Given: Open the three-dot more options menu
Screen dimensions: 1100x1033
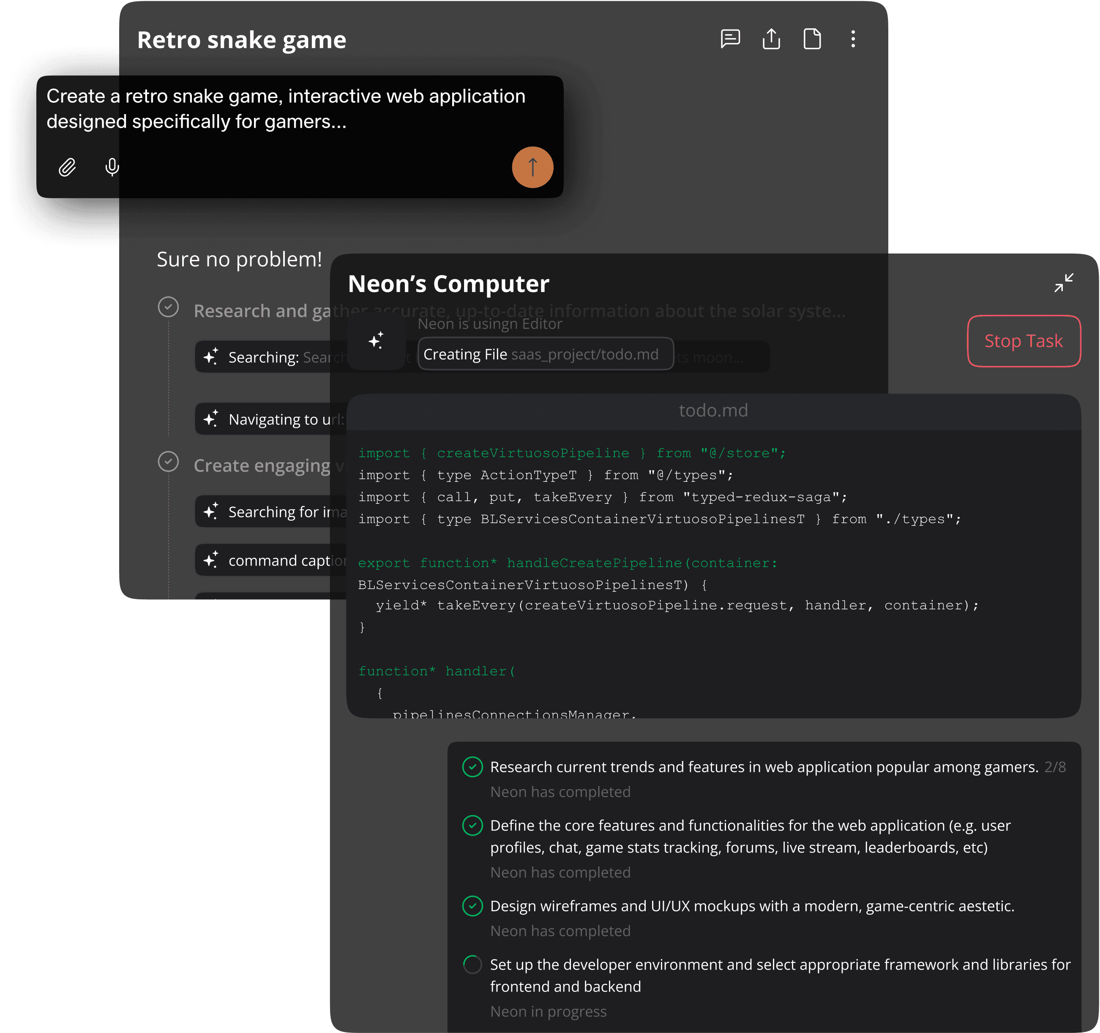Looking at the screenshot, I should coord(853,39).
